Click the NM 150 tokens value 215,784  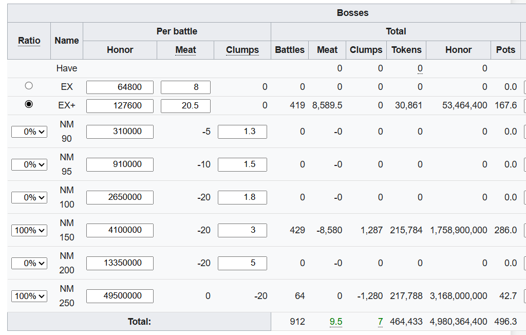click(406, 230)
